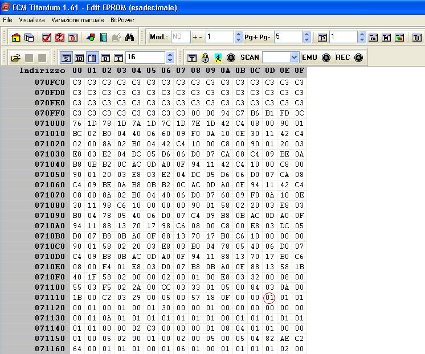
Task: Click byte FD in row 070FF0
Action: click(284, 113)
